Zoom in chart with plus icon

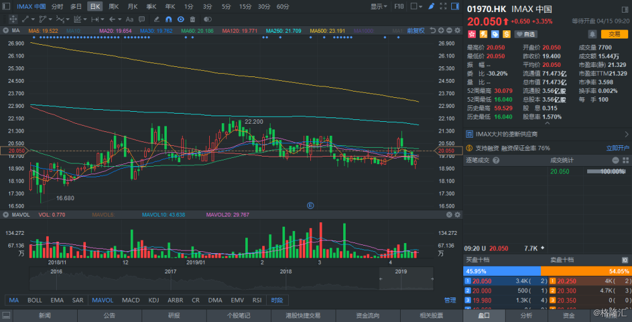point(441,30)
